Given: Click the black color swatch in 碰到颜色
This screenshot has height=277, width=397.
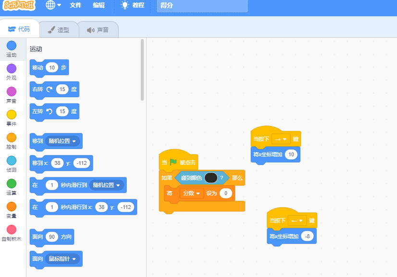Looking at the screenshot, I should pos(211,178).
